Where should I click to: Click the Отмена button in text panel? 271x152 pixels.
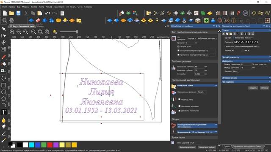264,88
